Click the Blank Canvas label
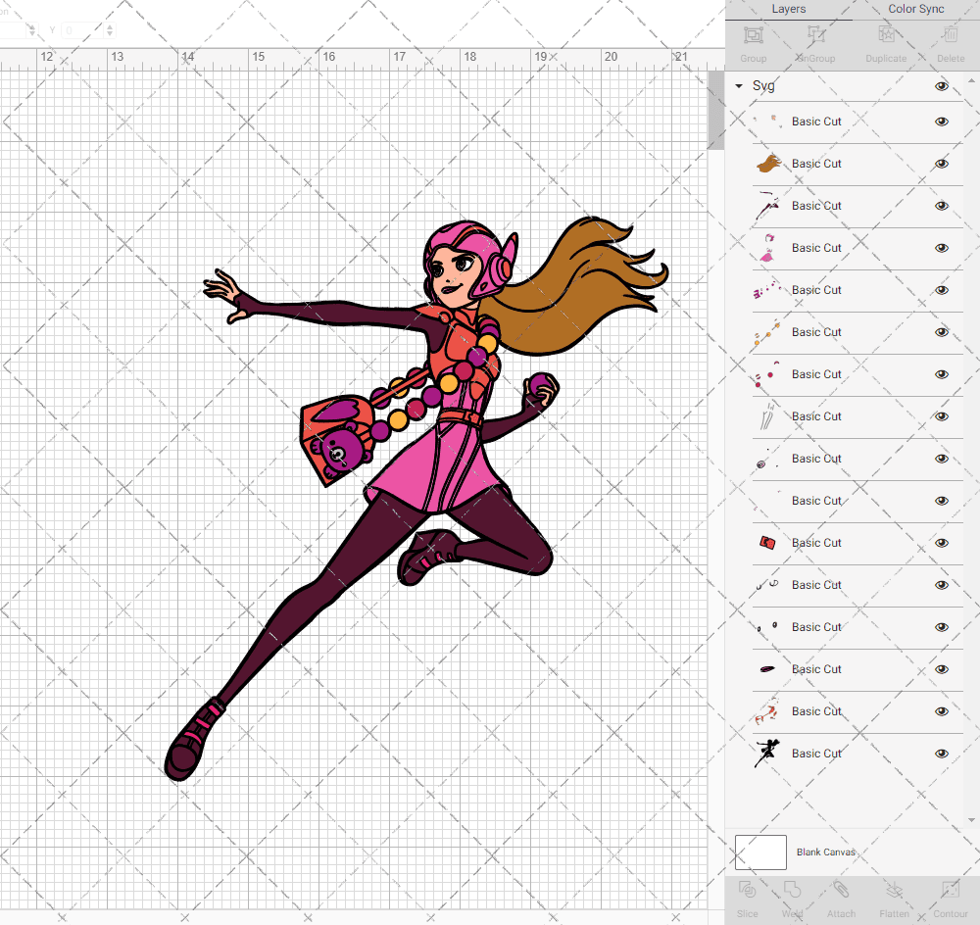980x925 pixels. click(x=825, y=852)
